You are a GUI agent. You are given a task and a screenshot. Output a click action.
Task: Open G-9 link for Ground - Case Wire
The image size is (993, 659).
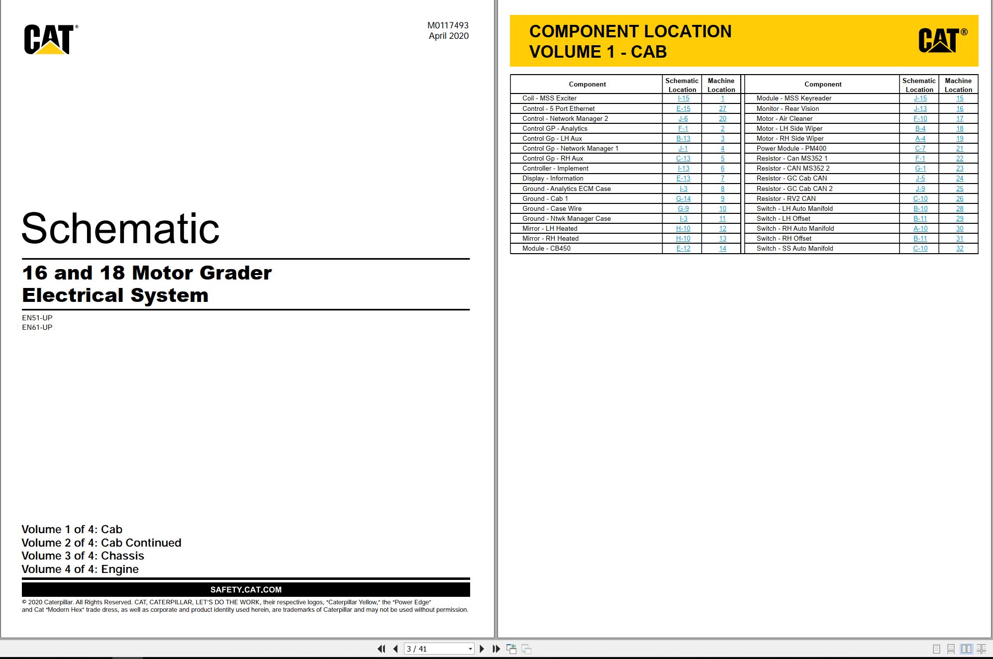(x=684, y=208)
